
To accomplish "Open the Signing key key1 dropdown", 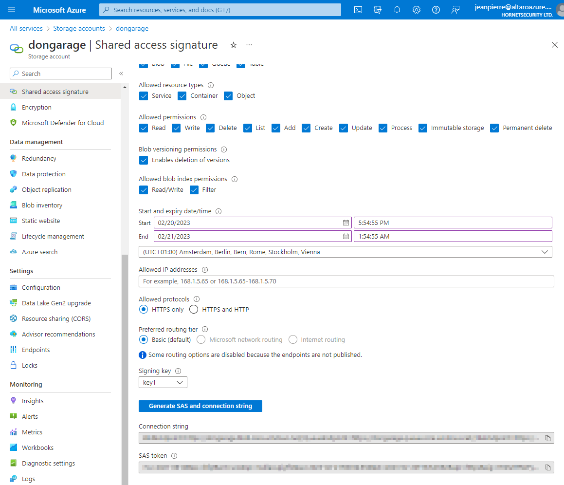I will click(x=163, y=382).
